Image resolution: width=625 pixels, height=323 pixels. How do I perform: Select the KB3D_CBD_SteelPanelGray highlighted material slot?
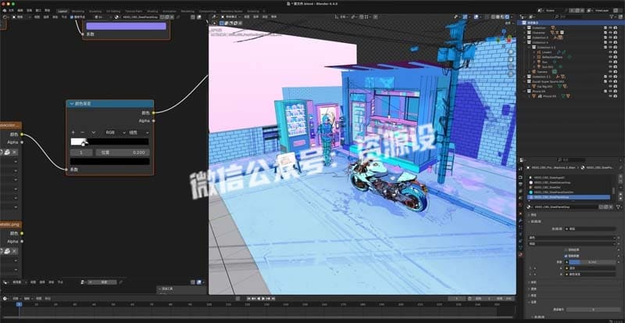click(569, 197)
